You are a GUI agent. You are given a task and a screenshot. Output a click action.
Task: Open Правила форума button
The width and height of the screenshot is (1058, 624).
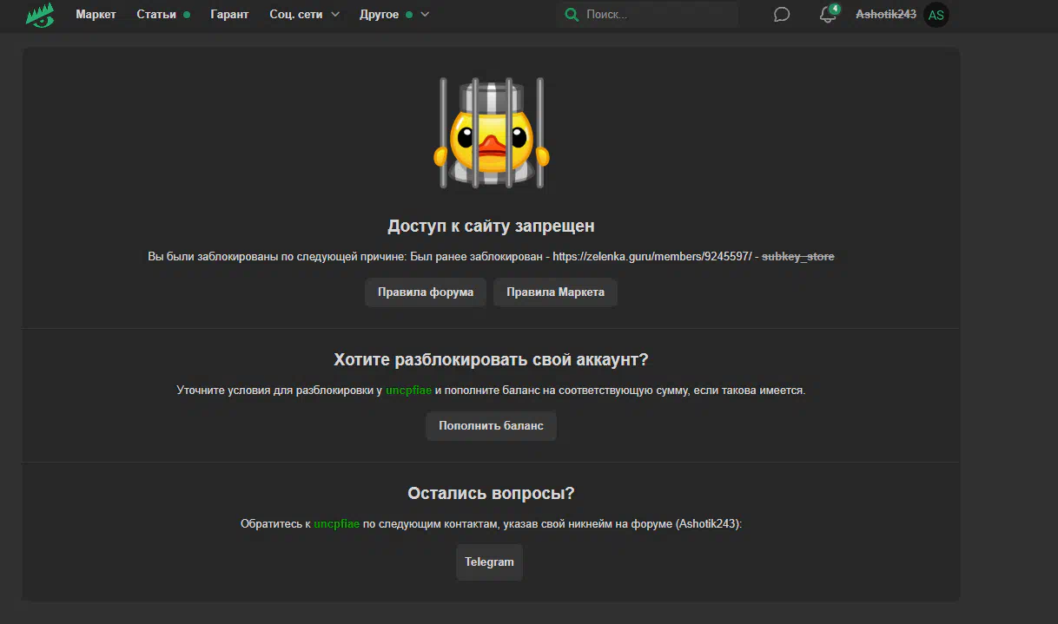(x=426, y=292)
